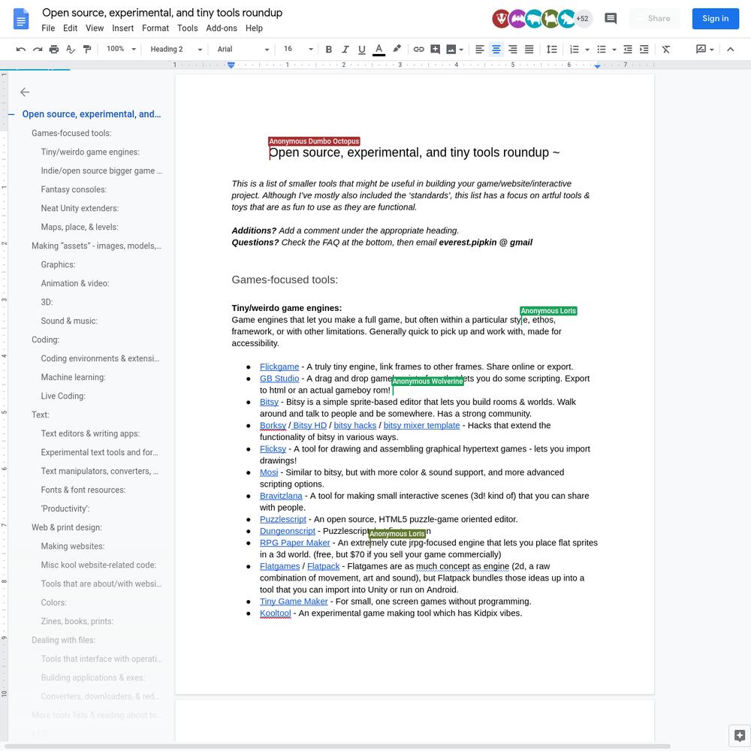Click Decrease indent
751x751 pixels.
627,50
